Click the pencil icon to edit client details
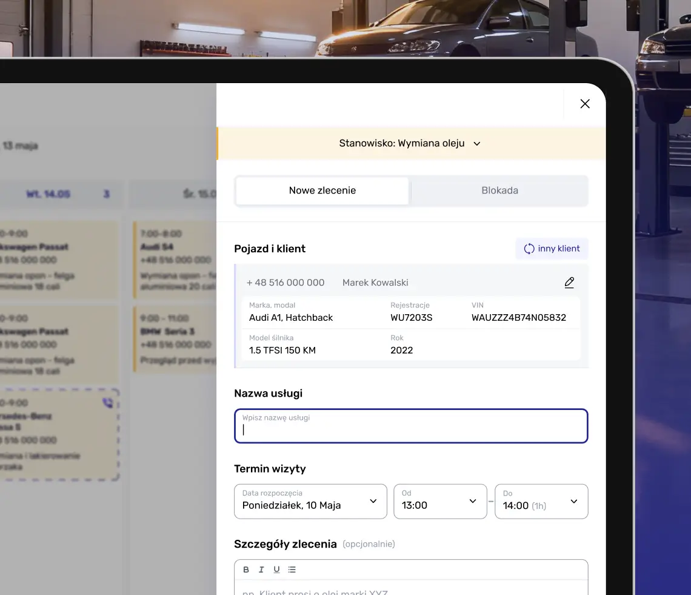The image size is (691, 595). point(569,282)
